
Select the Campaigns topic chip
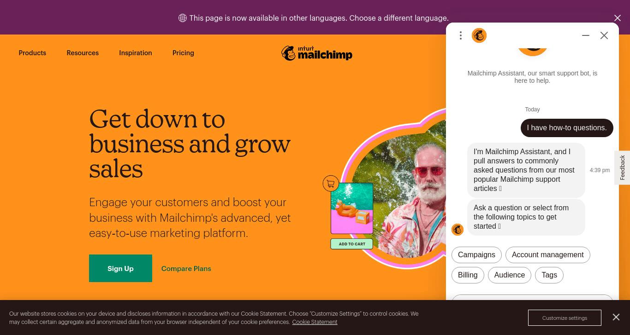[476, 255]
